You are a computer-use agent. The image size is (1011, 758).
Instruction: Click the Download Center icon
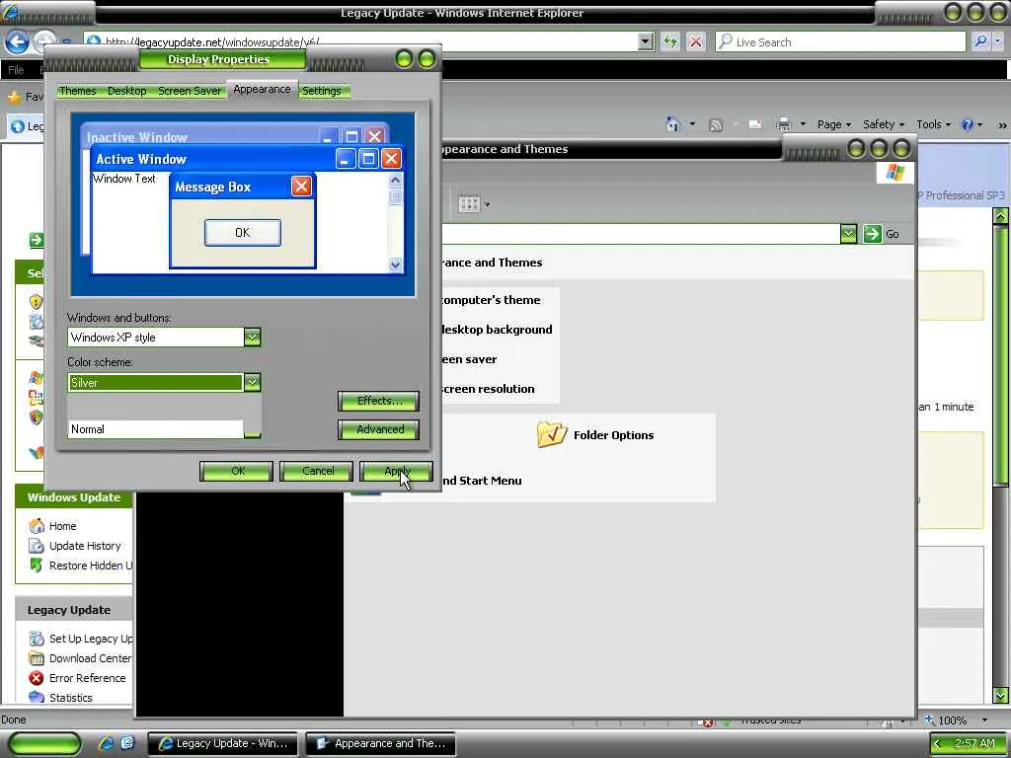37,658
